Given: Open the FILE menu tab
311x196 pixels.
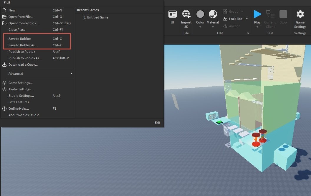Looking at the screenshot, I should 7,3.
